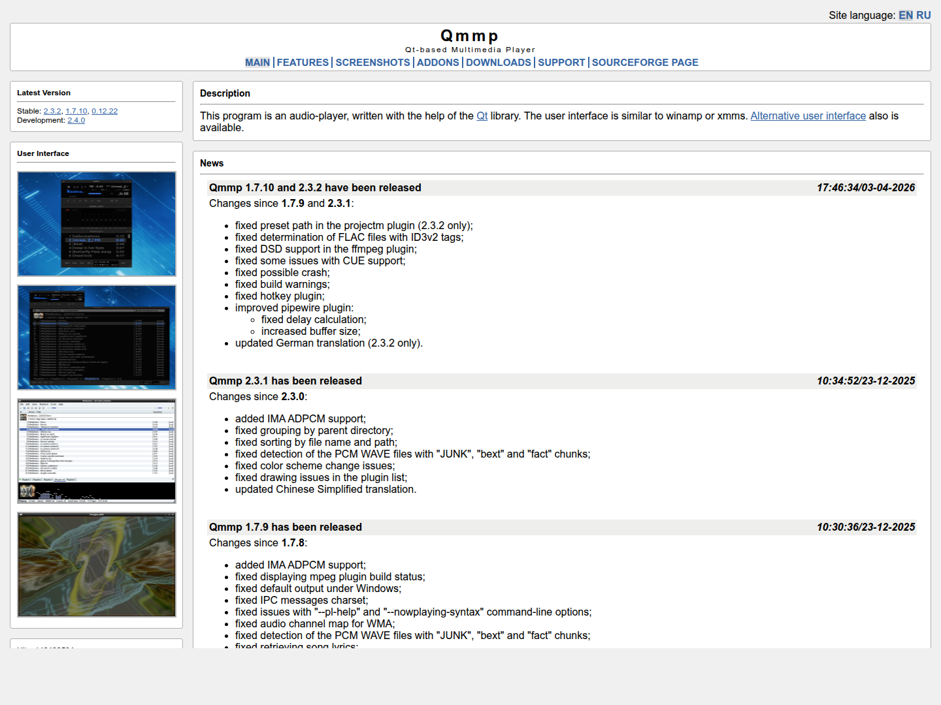Click 'fixed grouping by parent directory;' item
Viewport: 941px width, 705px height.
click(314, 431)
